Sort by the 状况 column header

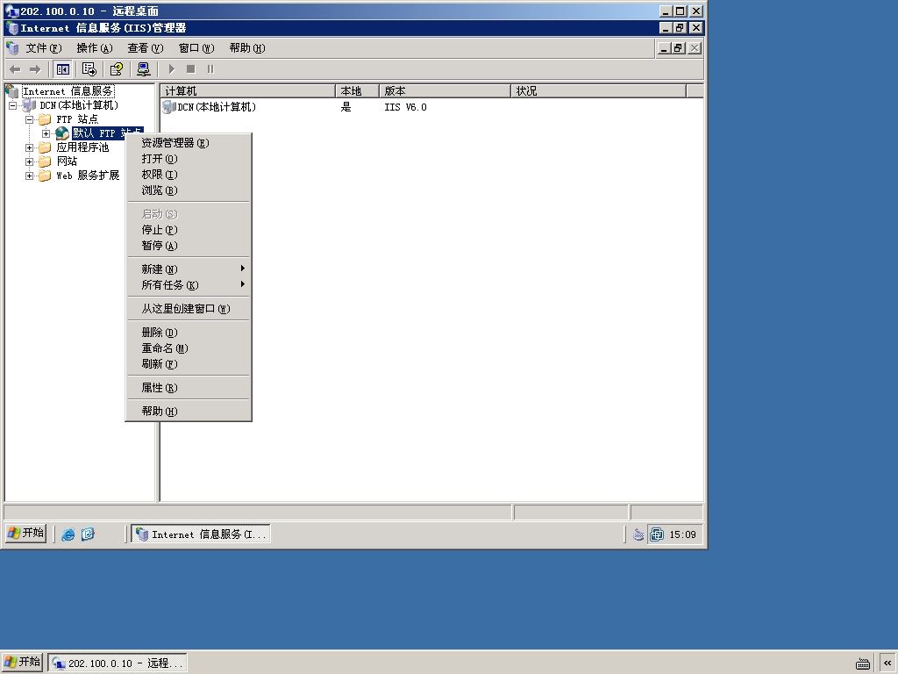(x=598, y=91)
